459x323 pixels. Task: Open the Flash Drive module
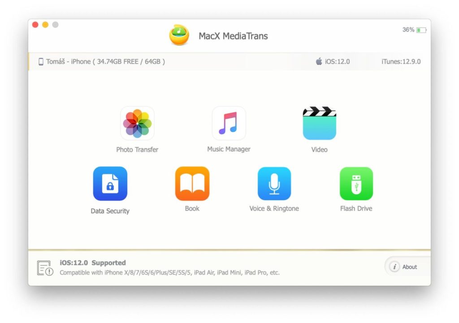coord(356,182)
